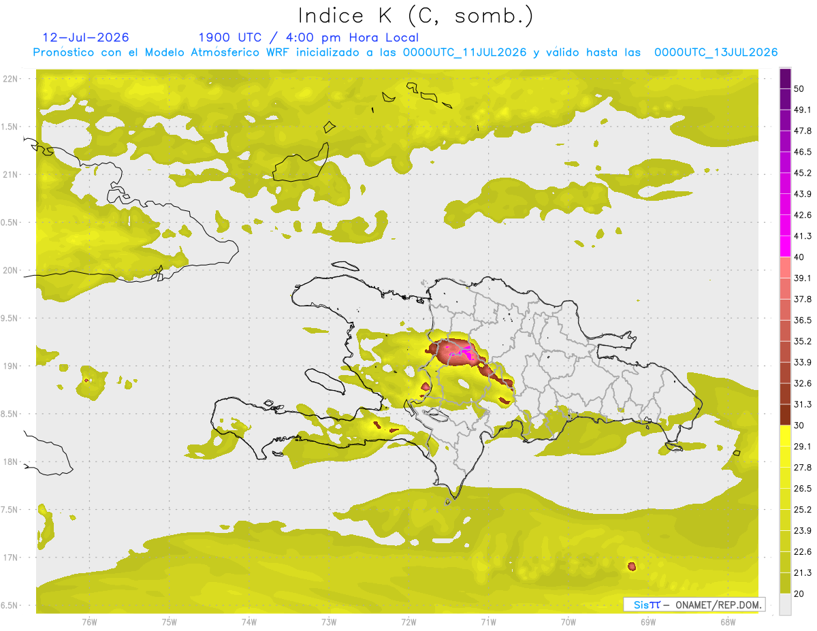
Task: Click the magenta swatch between 40 and 41.3
Action: tap(785, 246)
